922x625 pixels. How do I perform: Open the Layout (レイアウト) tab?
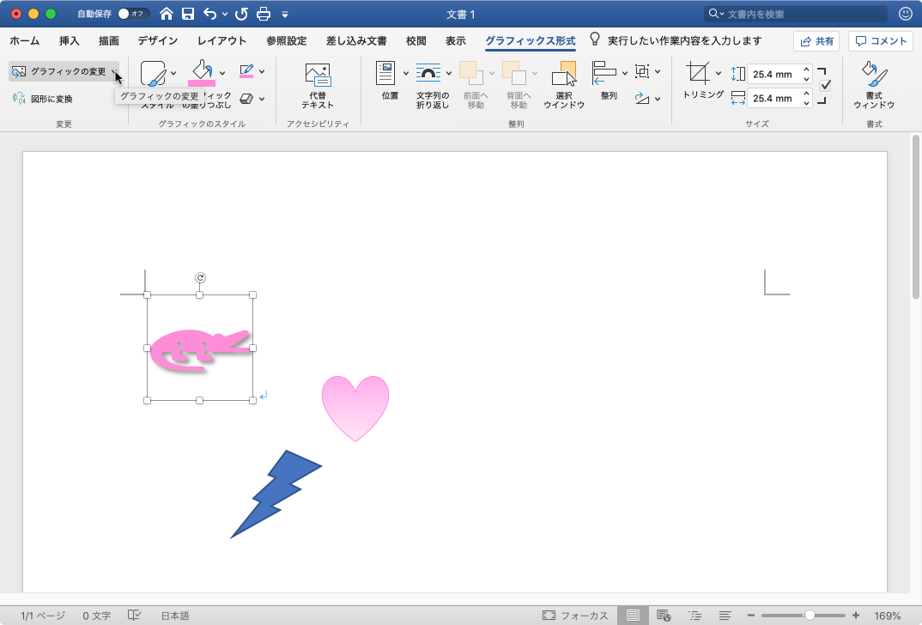[x=221, y=40]
